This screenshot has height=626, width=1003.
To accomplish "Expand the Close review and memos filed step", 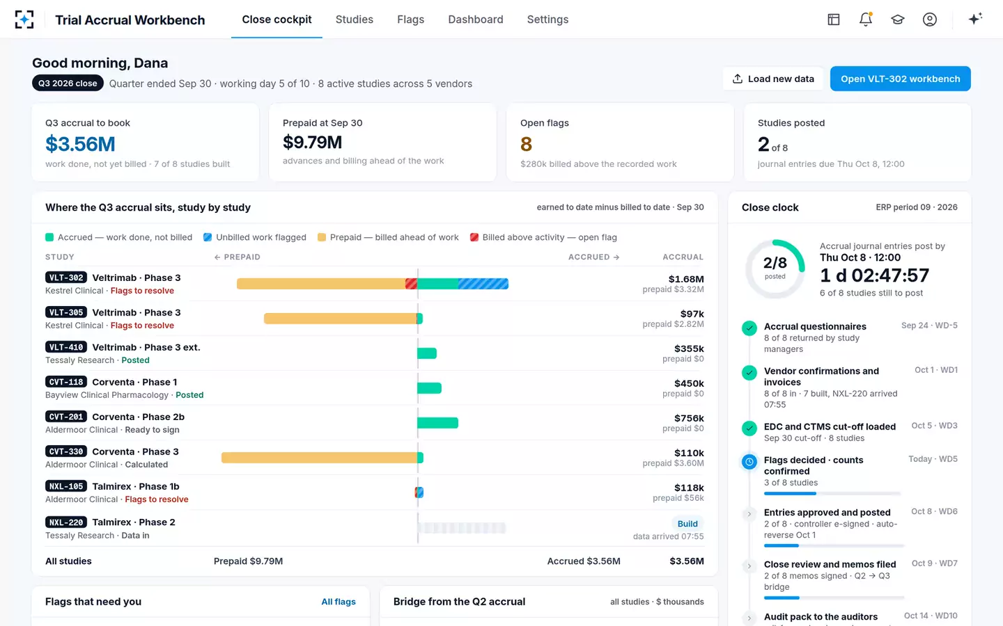I will pyautogui.click(x=749, y=565).
